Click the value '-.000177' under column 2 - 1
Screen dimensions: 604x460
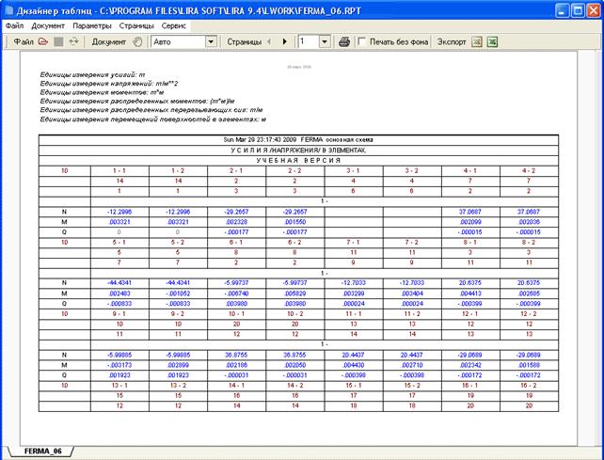[x=236, y=232]
